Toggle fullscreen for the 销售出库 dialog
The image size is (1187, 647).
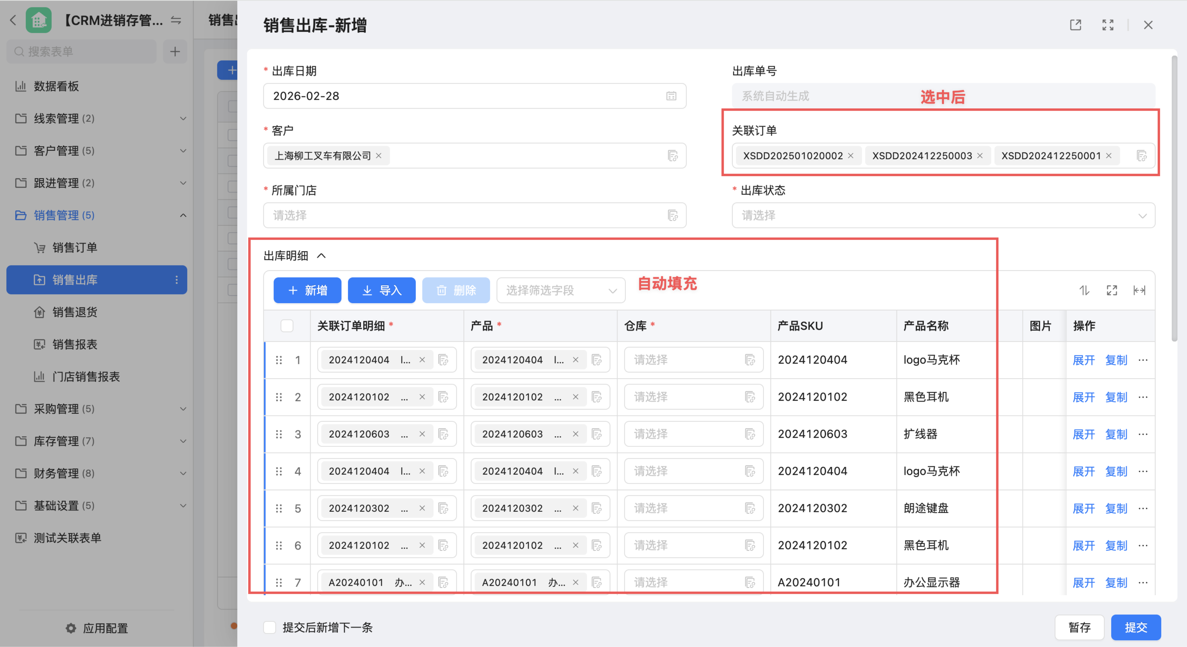(1108, 25)
